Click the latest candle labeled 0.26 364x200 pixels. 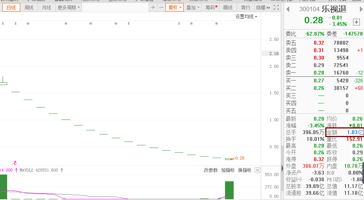230,159
